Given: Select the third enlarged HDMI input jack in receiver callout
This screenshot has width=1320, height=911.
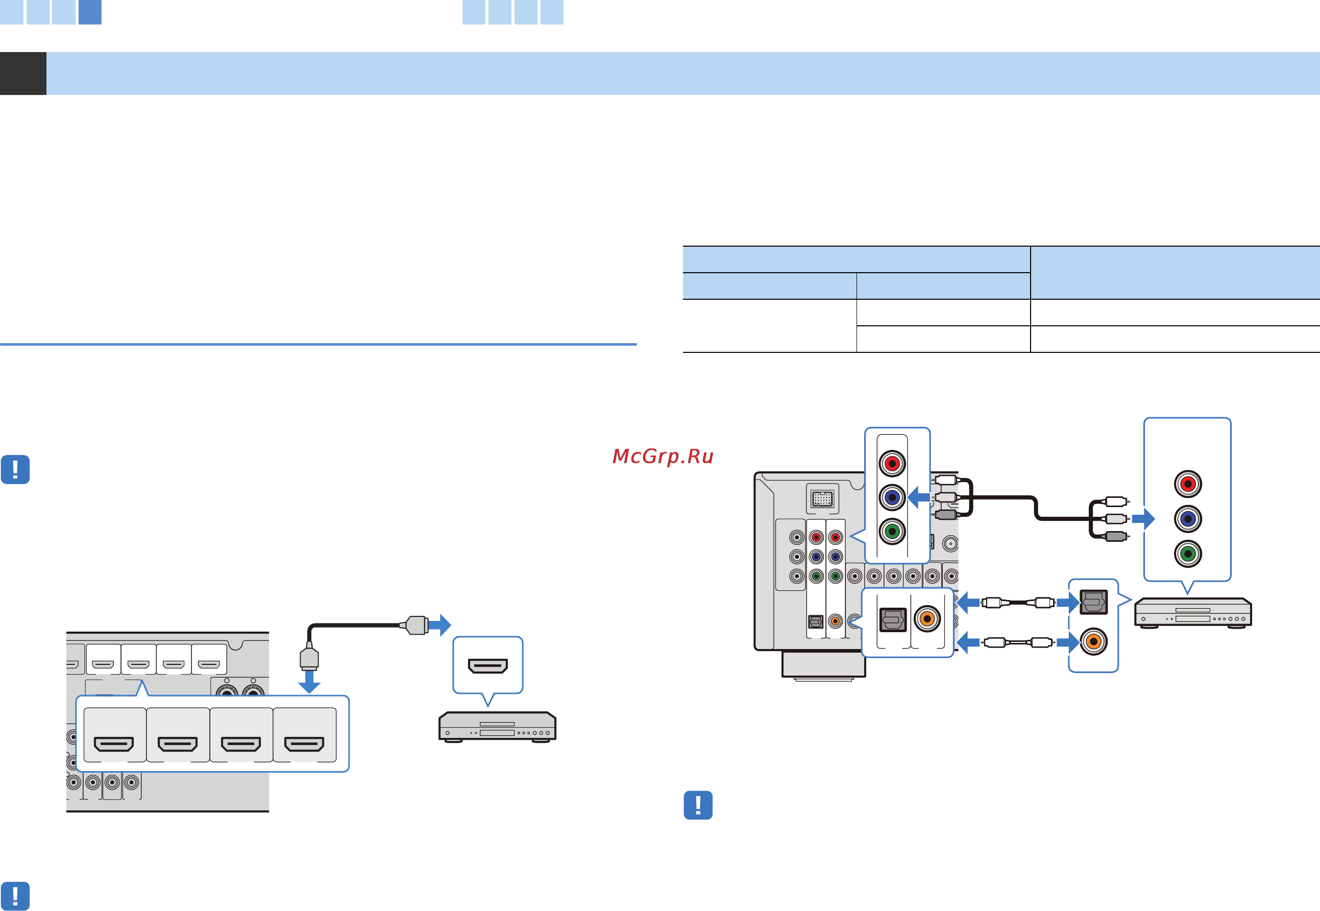Looking at the screenshot, I should pos(241,744).
